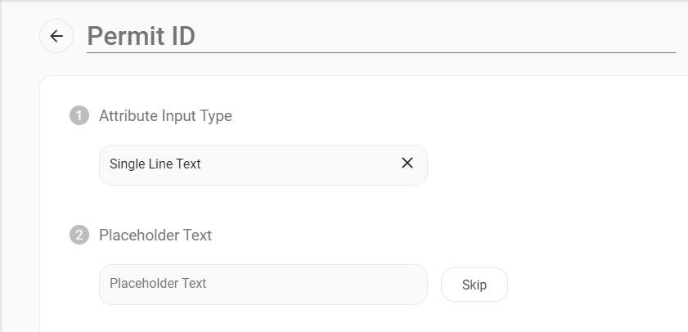Return to previous page via left arrow
The image size is (688, 332).
(x=56, y=36)
